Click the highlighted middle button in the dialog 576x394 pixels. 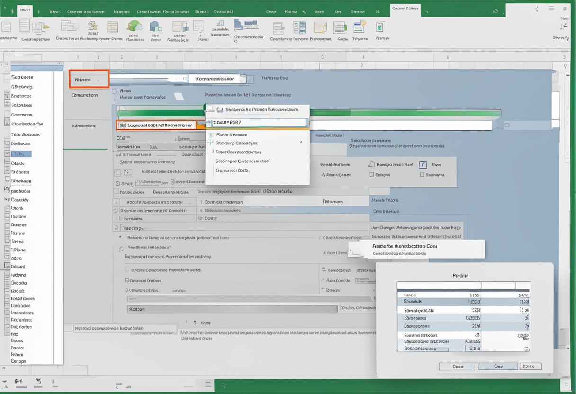[x=498, y=367]
